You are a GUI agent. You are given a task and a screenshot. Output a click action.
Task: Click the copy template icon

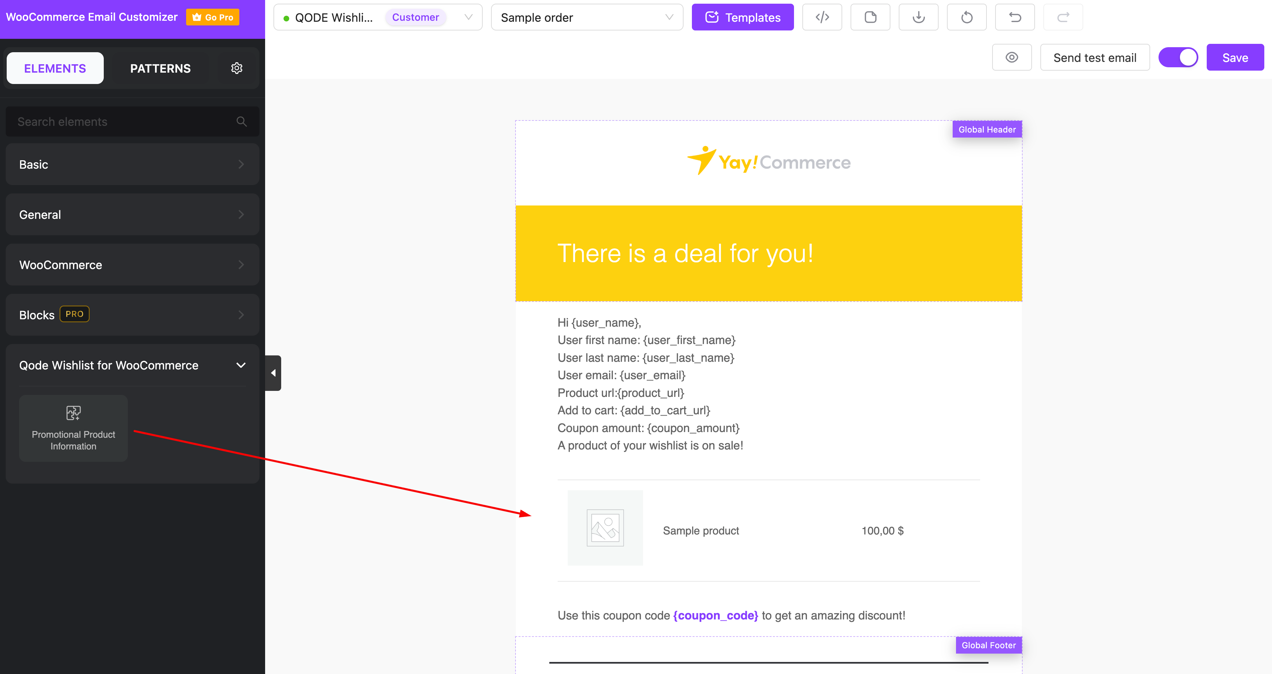pos(870,17)
